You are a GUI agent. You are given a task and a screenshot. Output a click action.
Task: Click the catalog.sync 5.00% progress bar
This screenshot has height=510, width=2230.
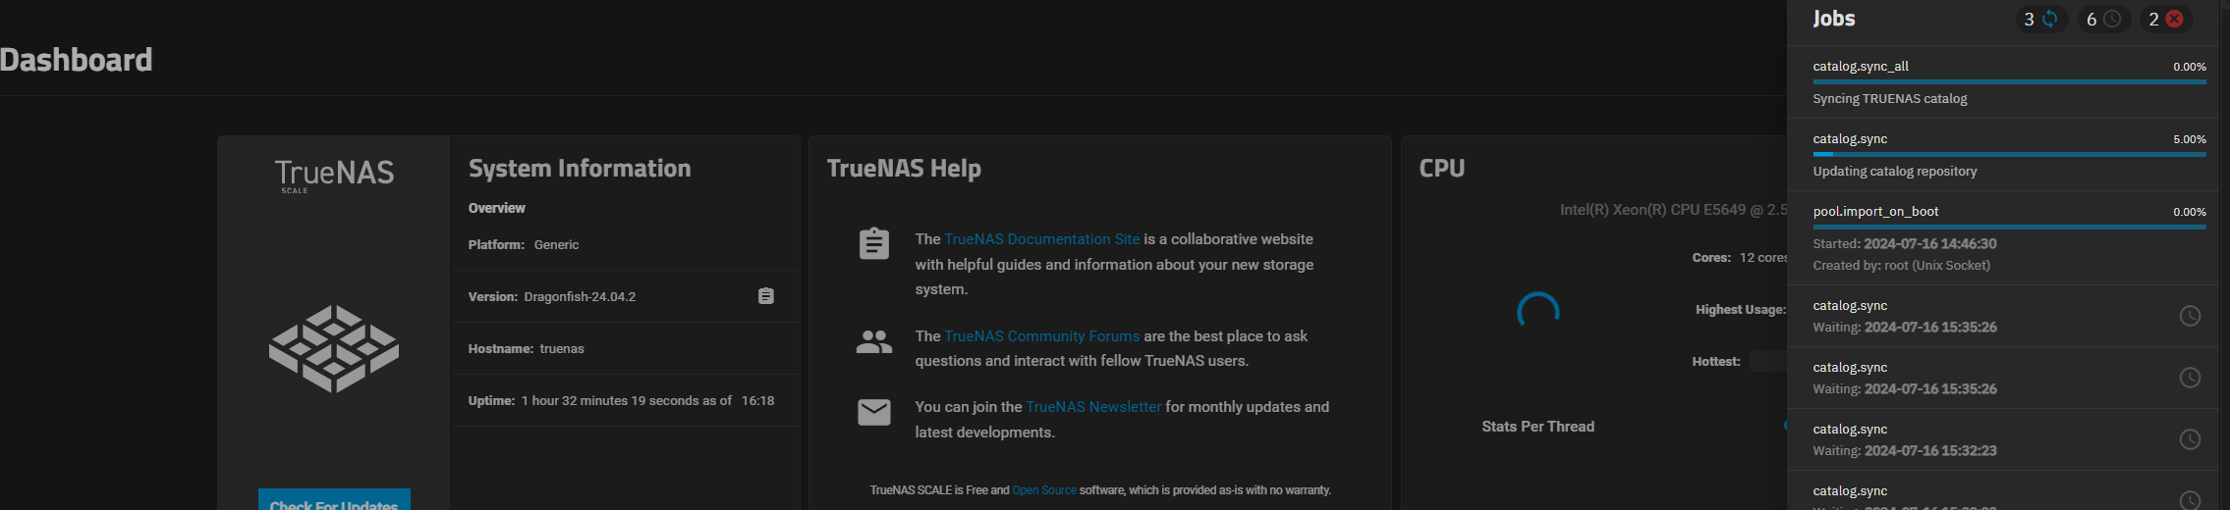[x=2009, y=155]
